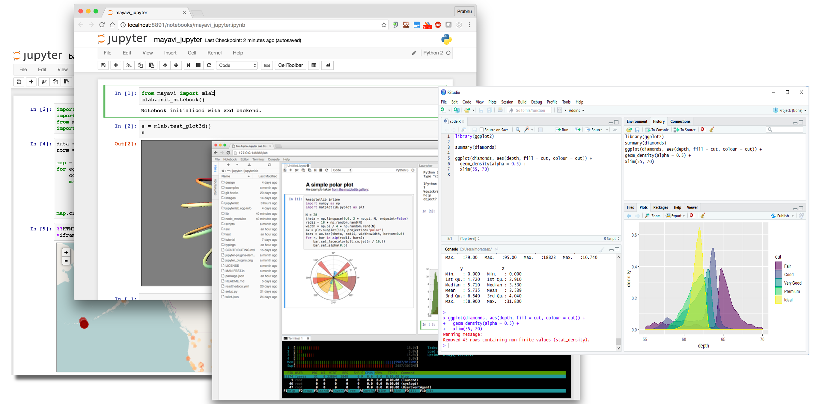The image size is (816, 404).
Task: Select the Terminal 1 tab in JupyterLab
Action: point(295,338)
